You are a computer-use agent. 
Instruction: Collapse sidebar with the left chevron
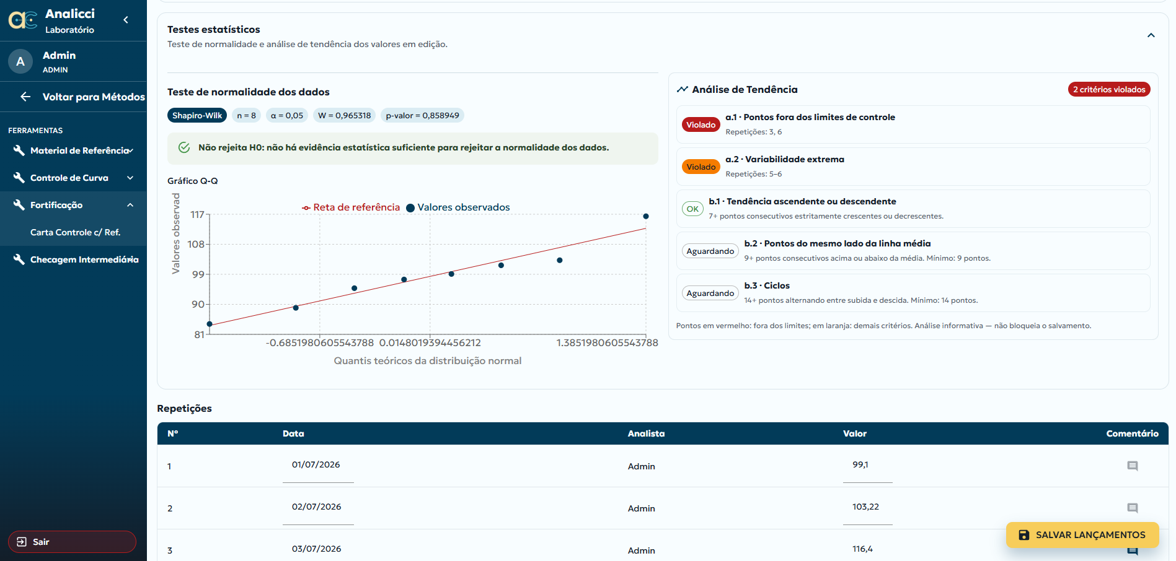[x=126, y=20]
